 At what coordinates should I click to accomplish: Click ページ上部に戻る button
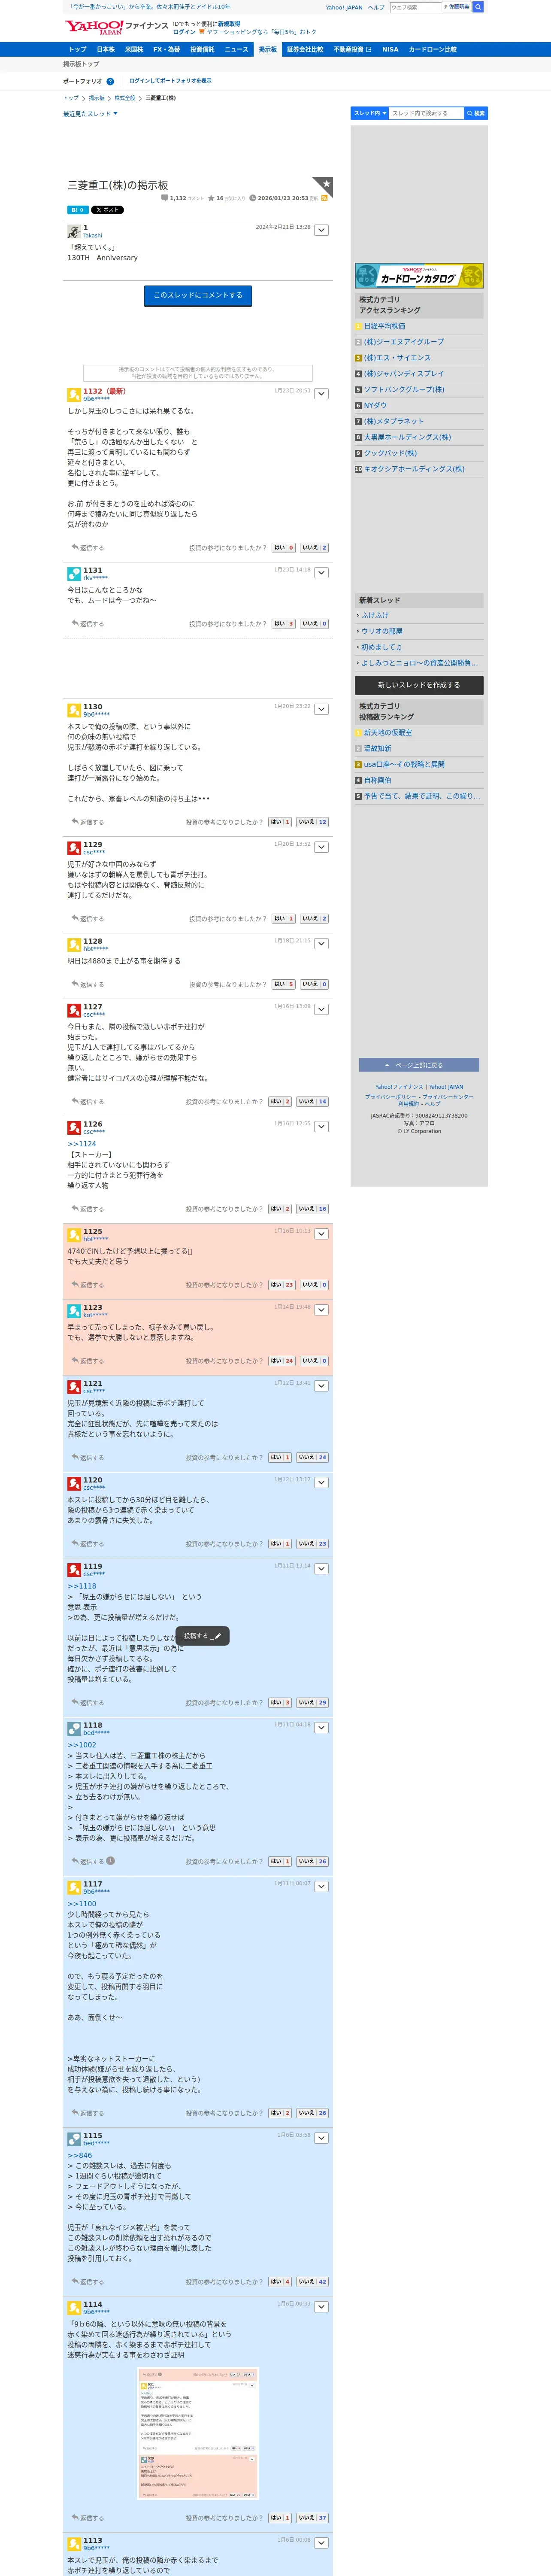tap(419, 1065)
